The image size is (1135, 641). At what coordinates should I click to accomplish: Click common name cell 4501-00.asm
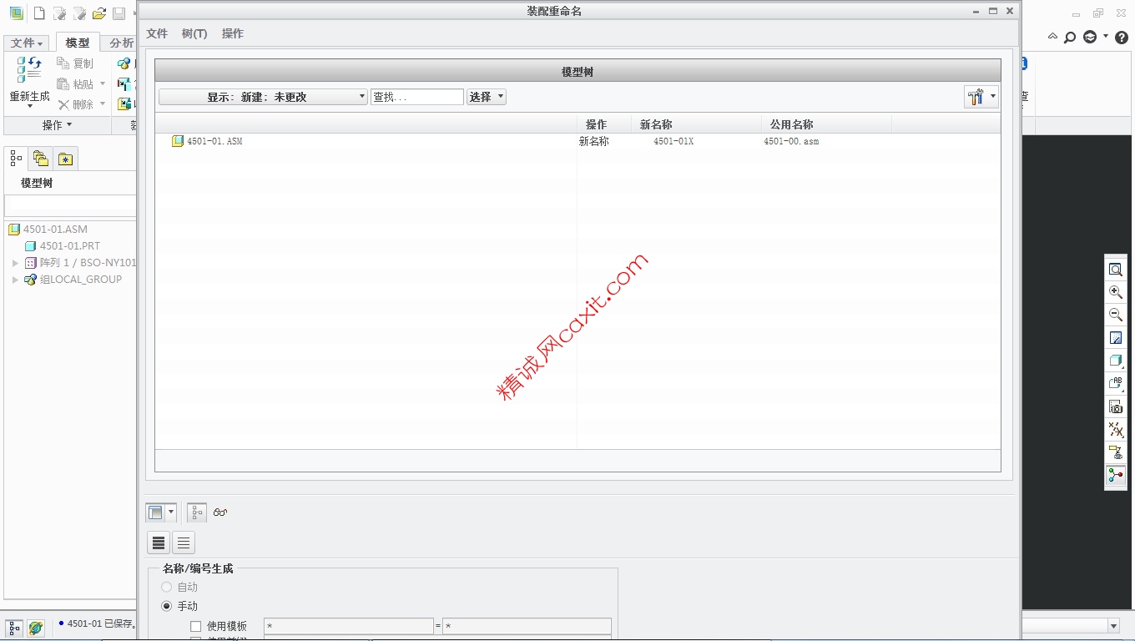(x=791, y=142)
